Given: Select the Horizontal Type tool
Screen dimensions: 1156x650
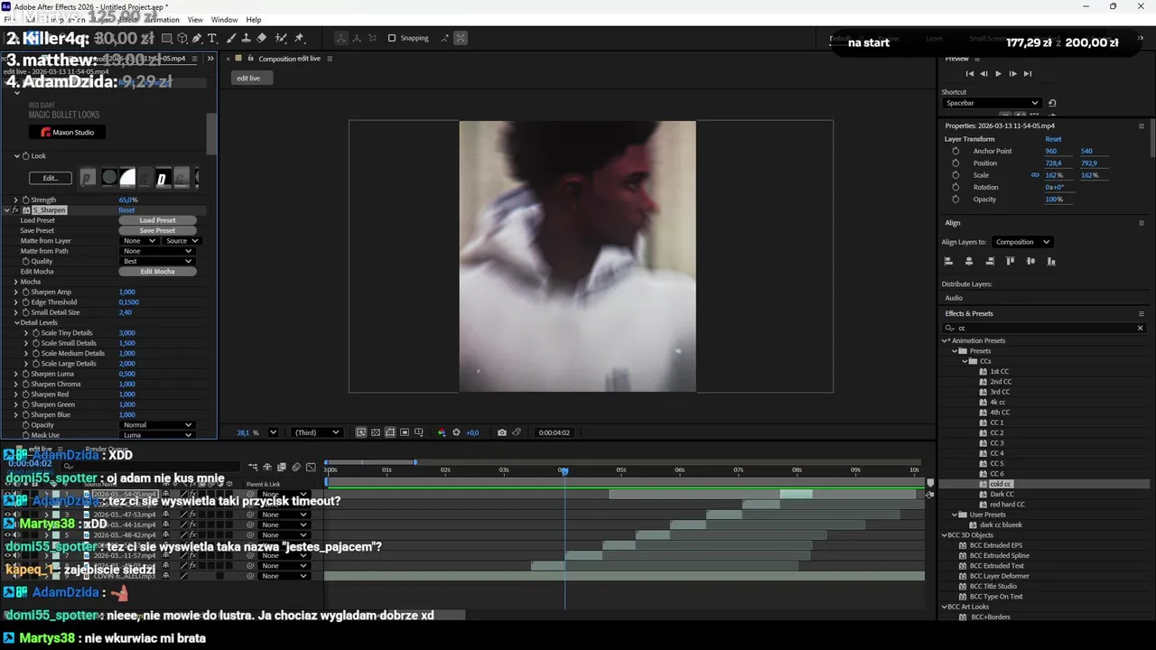Looking at the screenshot, I should pos(212,38).
